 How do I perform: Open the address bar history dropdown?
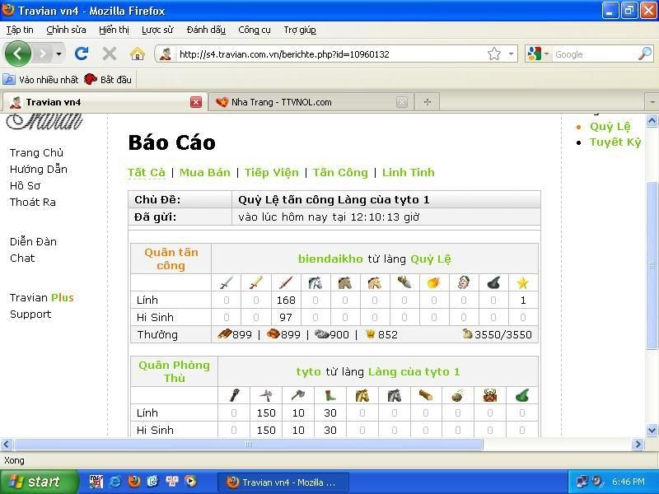[511, 54]
